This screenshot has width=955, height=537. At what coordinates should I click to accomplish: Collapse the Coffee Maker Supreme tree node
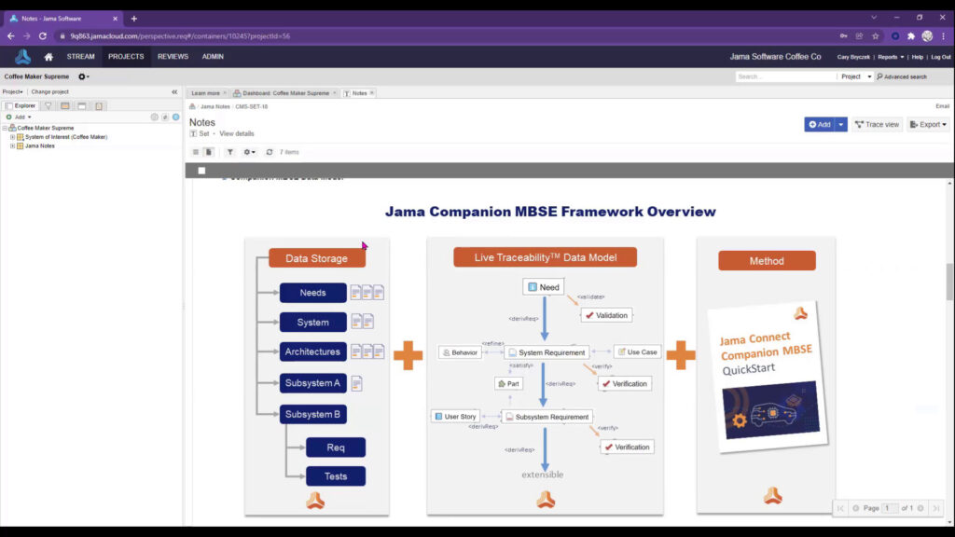pyautogui.click(x=5, y=128)
